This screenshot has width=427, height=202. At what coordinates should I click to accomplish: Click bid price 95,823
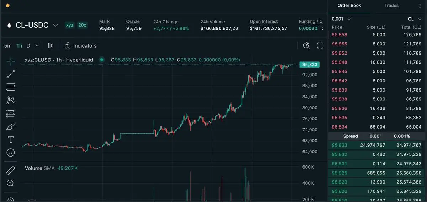pos(339,182)
